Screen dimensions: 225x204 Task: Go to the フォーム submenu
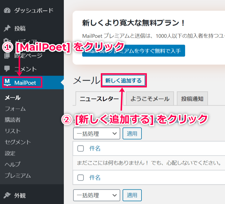click(15, 109)
